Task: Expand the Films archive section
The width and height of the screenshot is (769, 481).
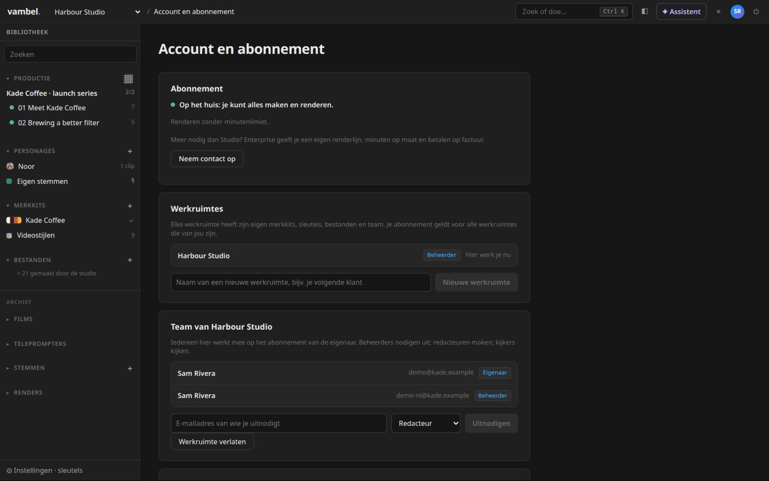Action: (x=20, y=319)
